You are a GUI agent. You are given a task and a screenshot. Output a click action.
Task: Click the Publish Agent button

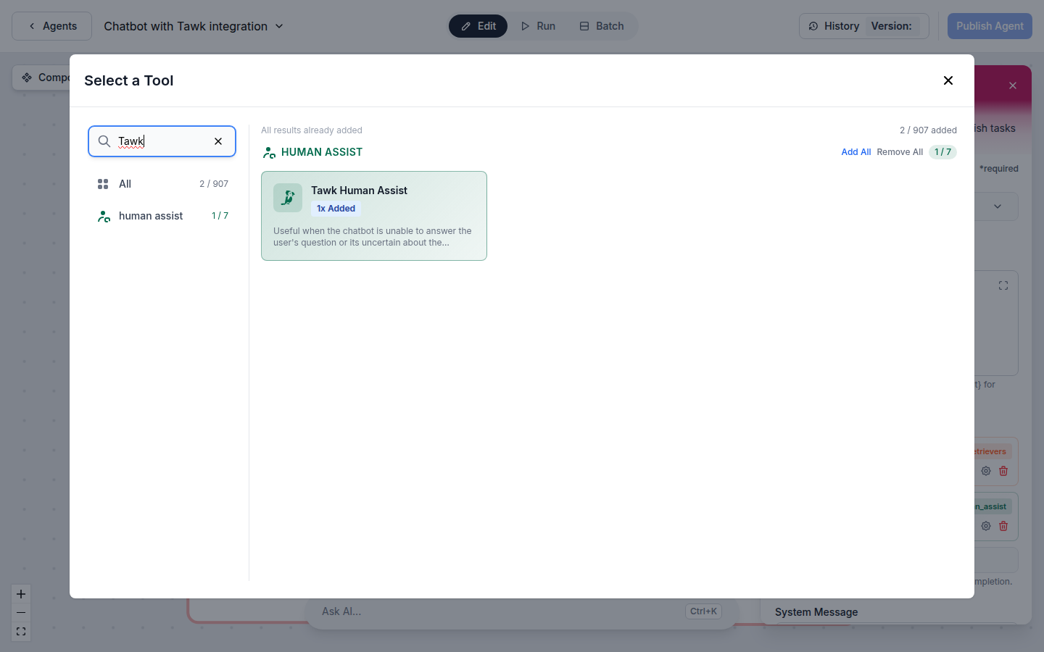click(x=990, y=26)
